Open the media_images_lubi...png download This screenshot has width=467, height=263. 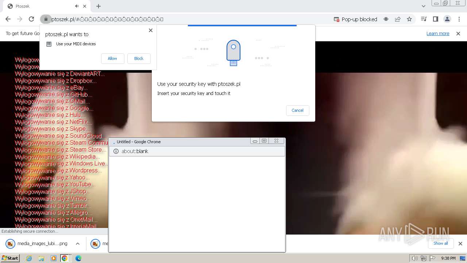click(x=42, y=244)
